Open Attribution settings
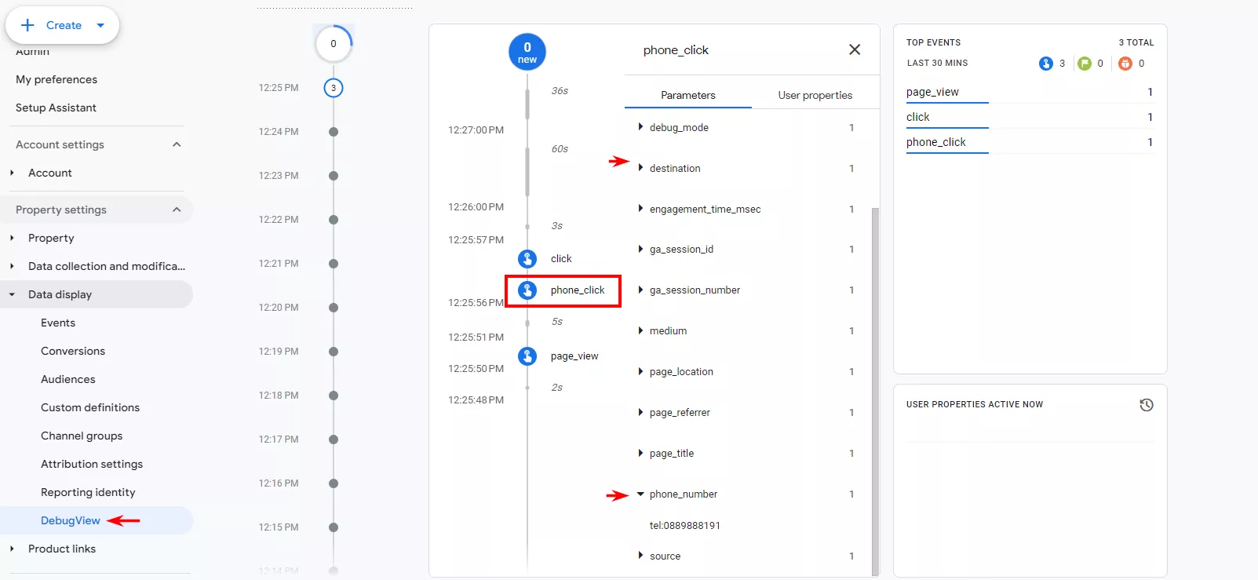 [x=92, y=464]
